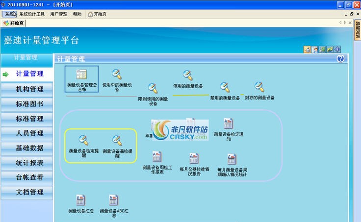Switch to the 开始页 document tab

(x=14, y=23)
